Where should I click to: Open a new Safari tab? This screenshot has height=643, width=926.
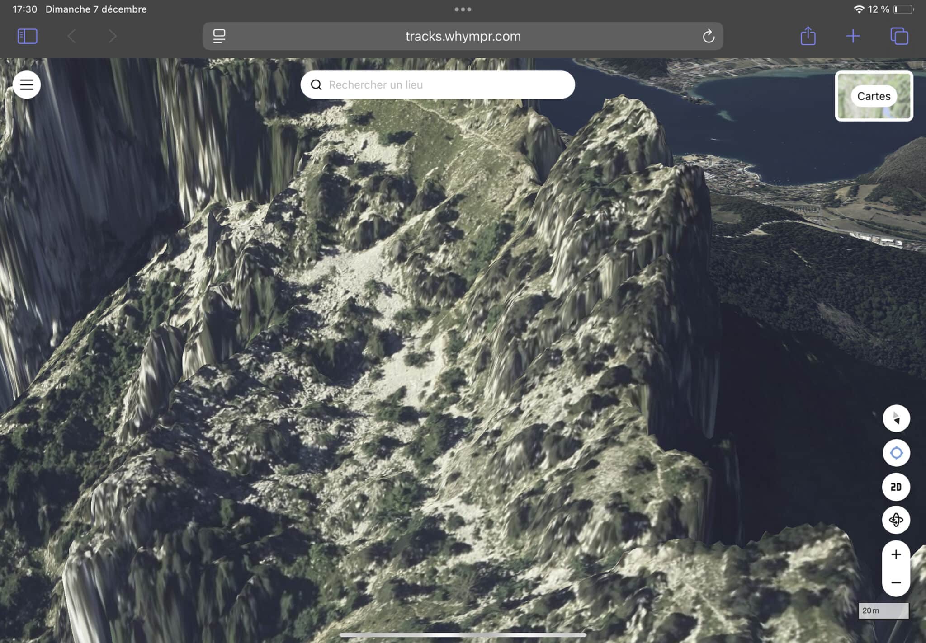point(853,36)
